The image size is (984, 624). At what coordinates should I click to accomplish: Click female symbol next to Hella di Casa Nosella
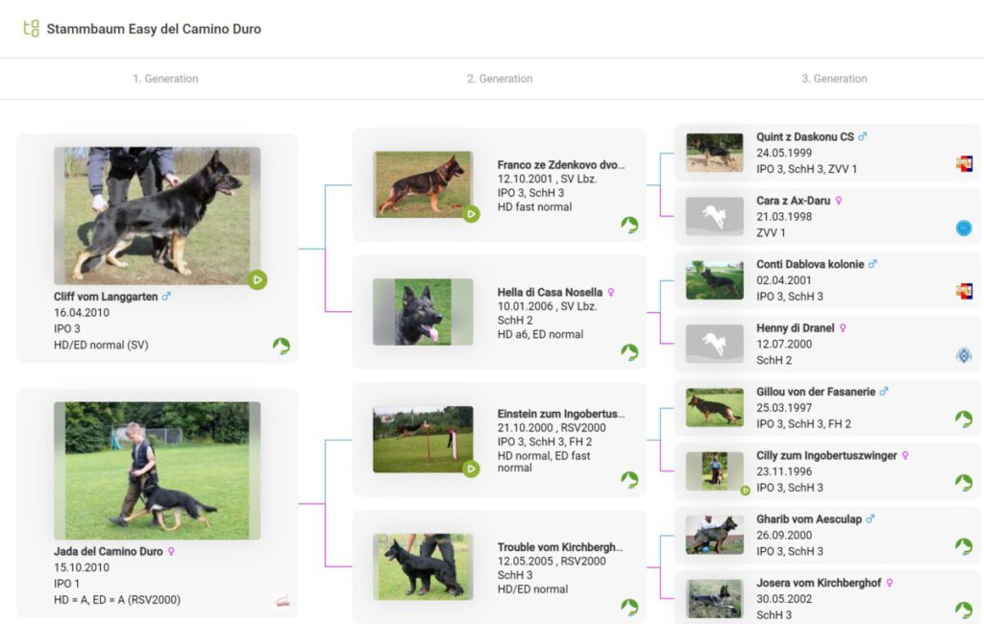(611, 292)
